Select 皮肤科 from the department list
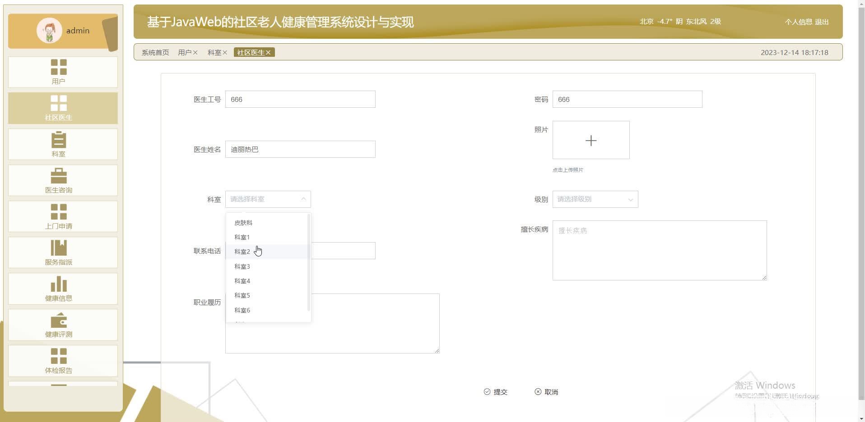 pos(243,222)
